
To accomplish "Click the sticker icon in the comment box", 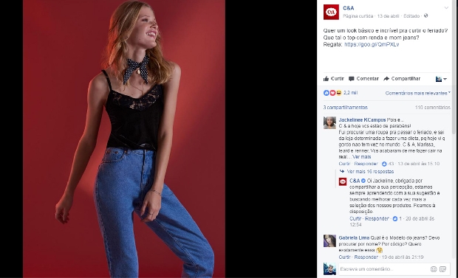I will click(442, 269).
